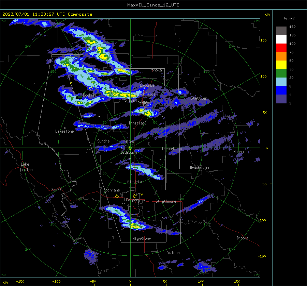Viewport: 307px width, 286px height.
Task: Click the asterisk marker above Limestone
Action: coord(64,129)
